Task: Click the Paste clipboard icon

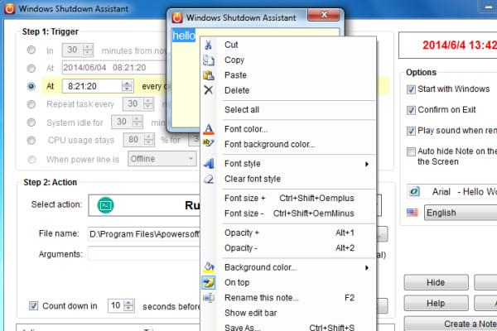Action: (x=208, y=75)
